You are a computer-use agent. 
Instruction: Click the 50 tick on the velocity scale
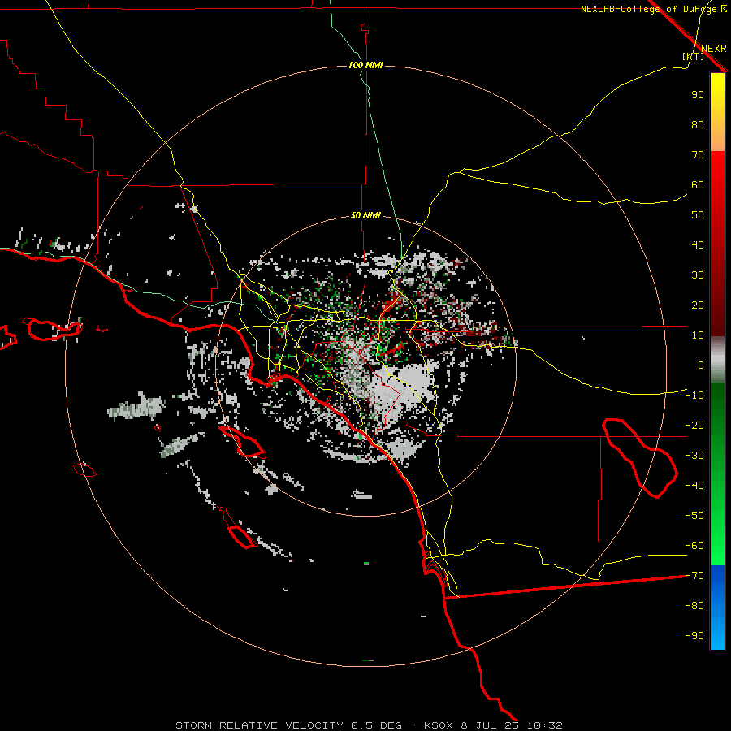[698, 215]
